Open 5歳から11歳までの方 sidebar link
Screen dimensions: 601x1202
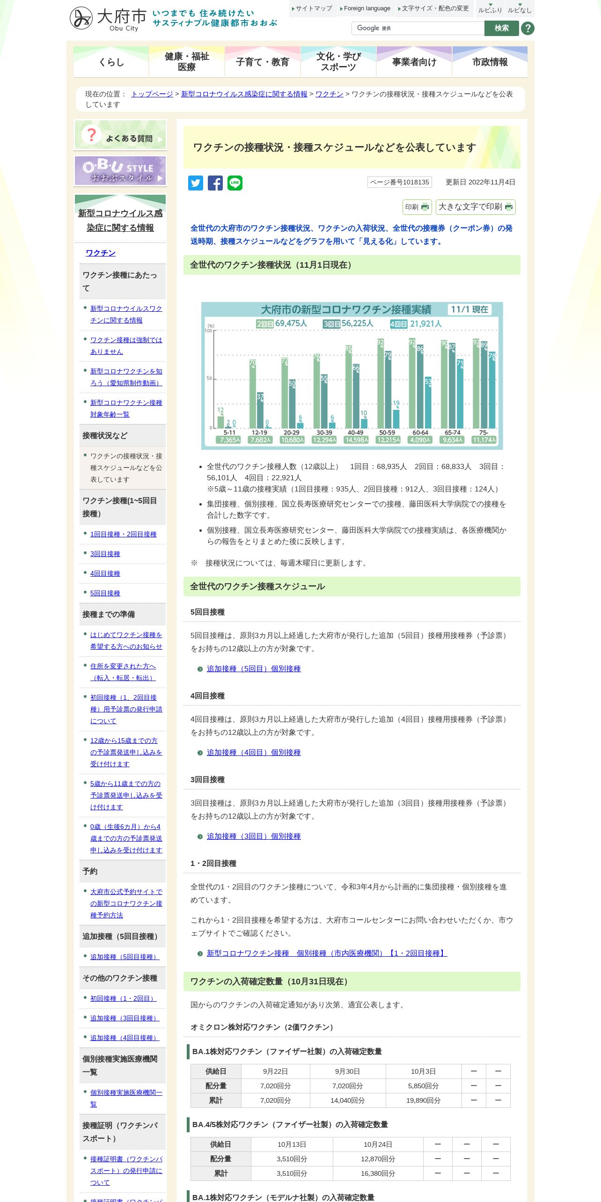126,795
